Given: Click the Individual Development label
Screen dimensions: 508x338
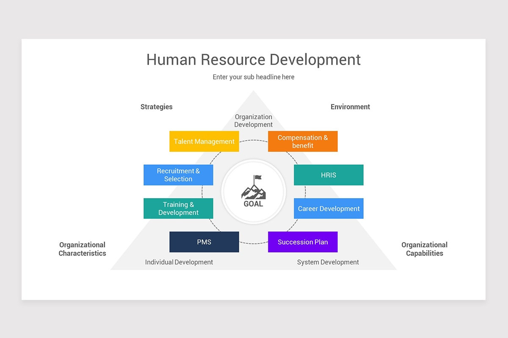Looking at the screenshot, I should tap(179, 262).
